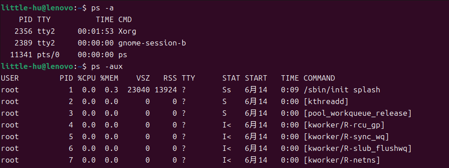This screenshot has width=449, height=168.
Task: Click PID 11341 in the ps row
Action: pos(21,55)
